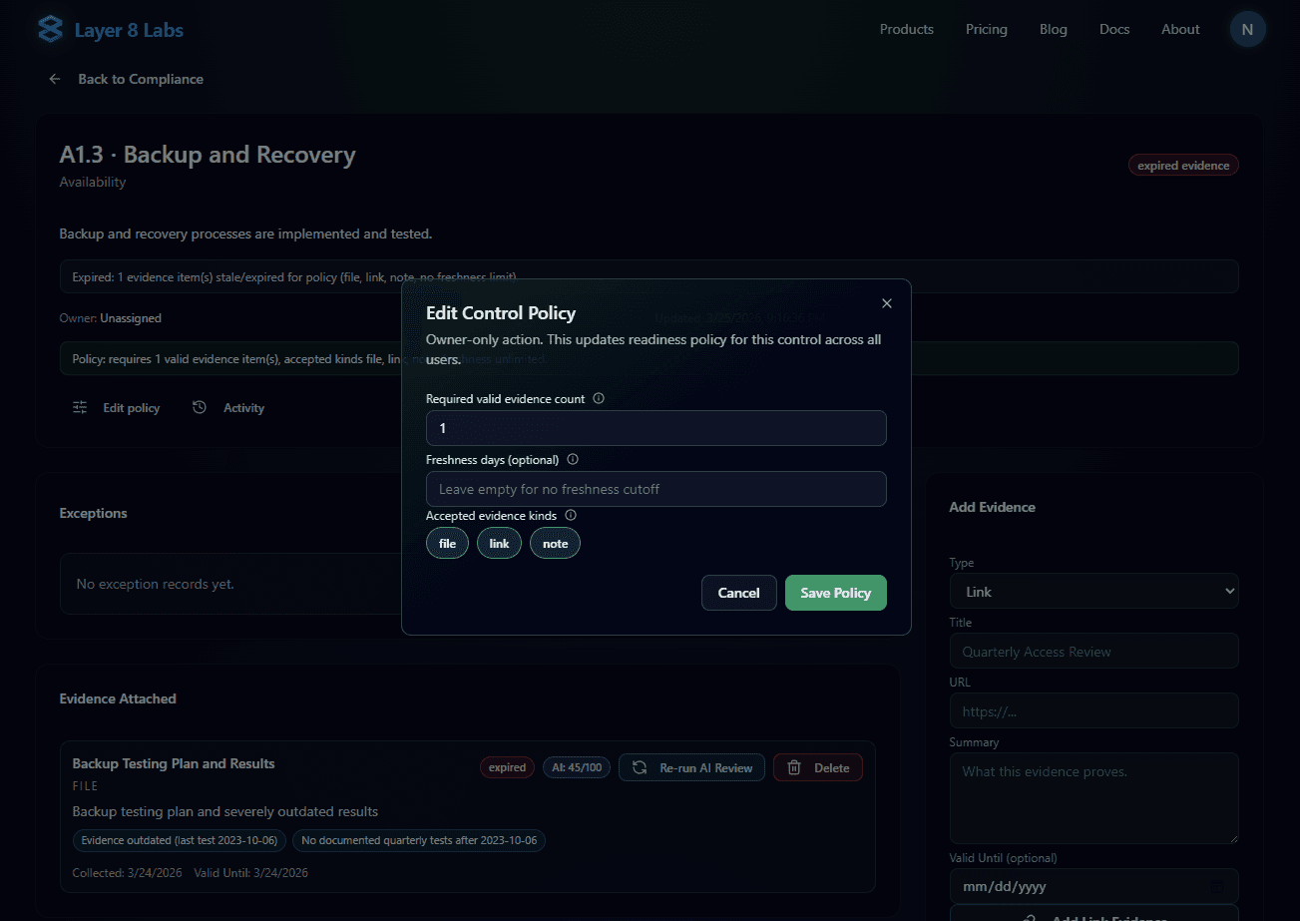1300x921 pixels.
Task: Focus the Summary text area
Action: coord(1093,798)
